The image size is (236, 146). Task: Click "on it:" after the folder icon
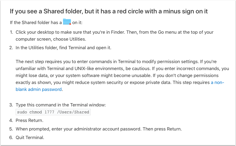(78, 22)
